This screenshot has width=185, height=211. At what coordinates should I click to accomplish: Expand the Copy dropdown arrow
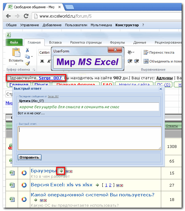click(x=32, y=56)
